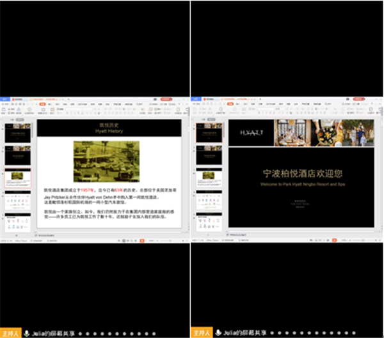
Task: Start slideshow with orange play icon in left window
Action: pyautogui.click(x=142, y=241)
